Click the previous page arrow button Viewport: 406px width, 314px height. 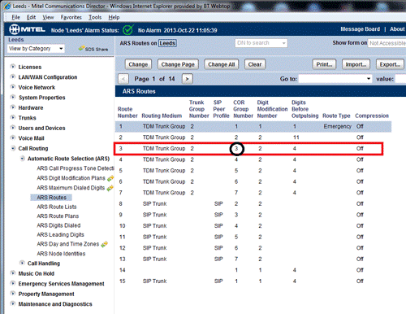[123, 79]
